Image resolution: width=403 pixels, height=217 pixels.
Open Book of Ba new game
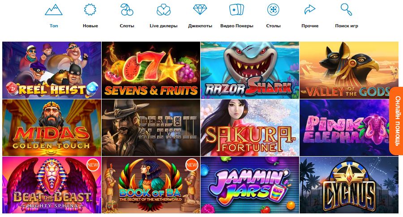pos(151,185)
